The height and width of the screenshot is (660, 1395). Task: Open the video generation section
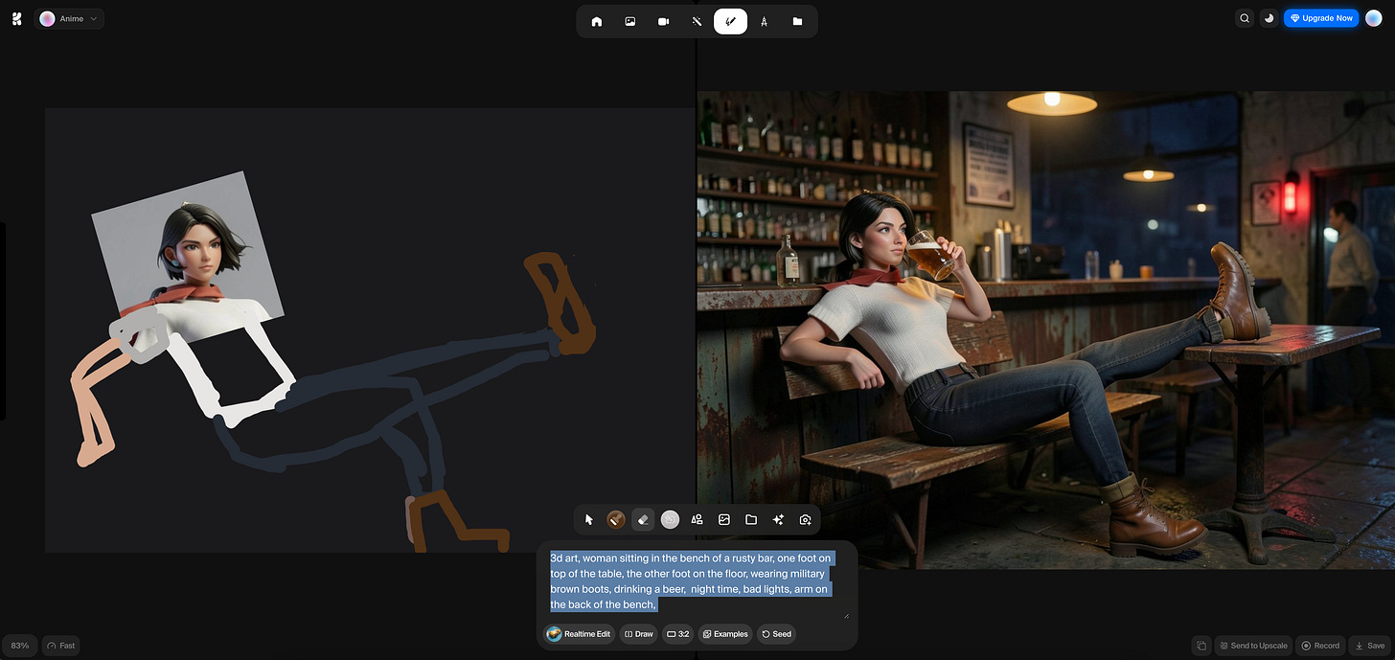pyautogui.click(x=663, y=21)
